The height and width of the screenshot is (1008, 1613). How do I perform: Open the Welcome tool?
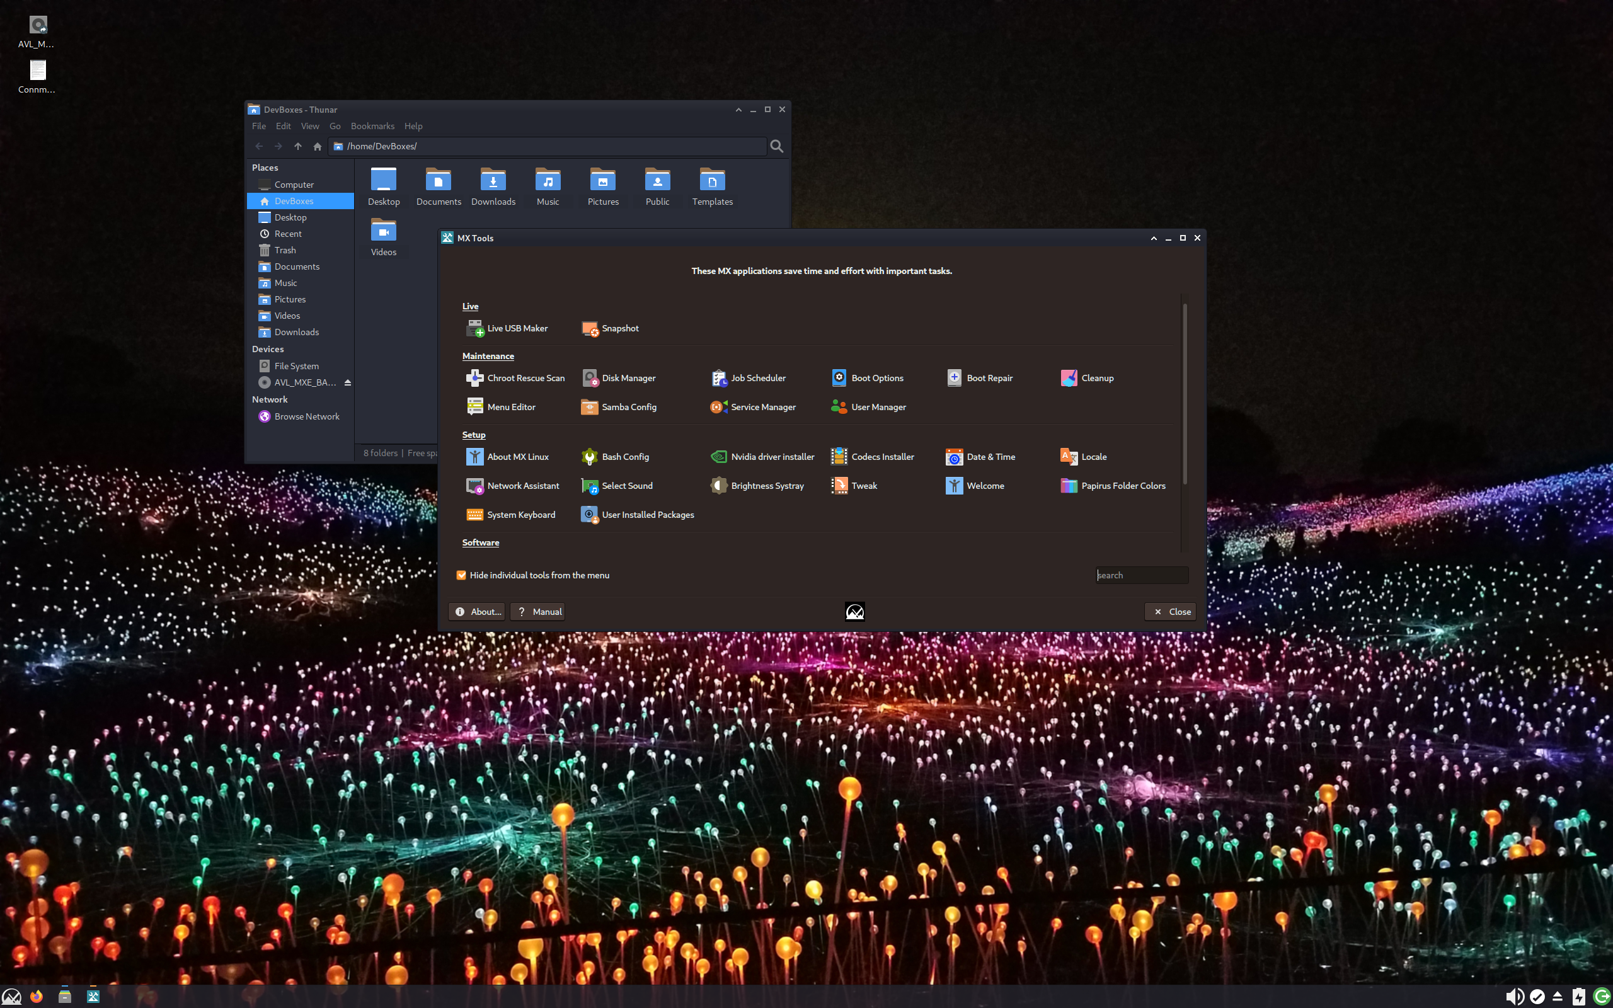[x=975, y=485]
